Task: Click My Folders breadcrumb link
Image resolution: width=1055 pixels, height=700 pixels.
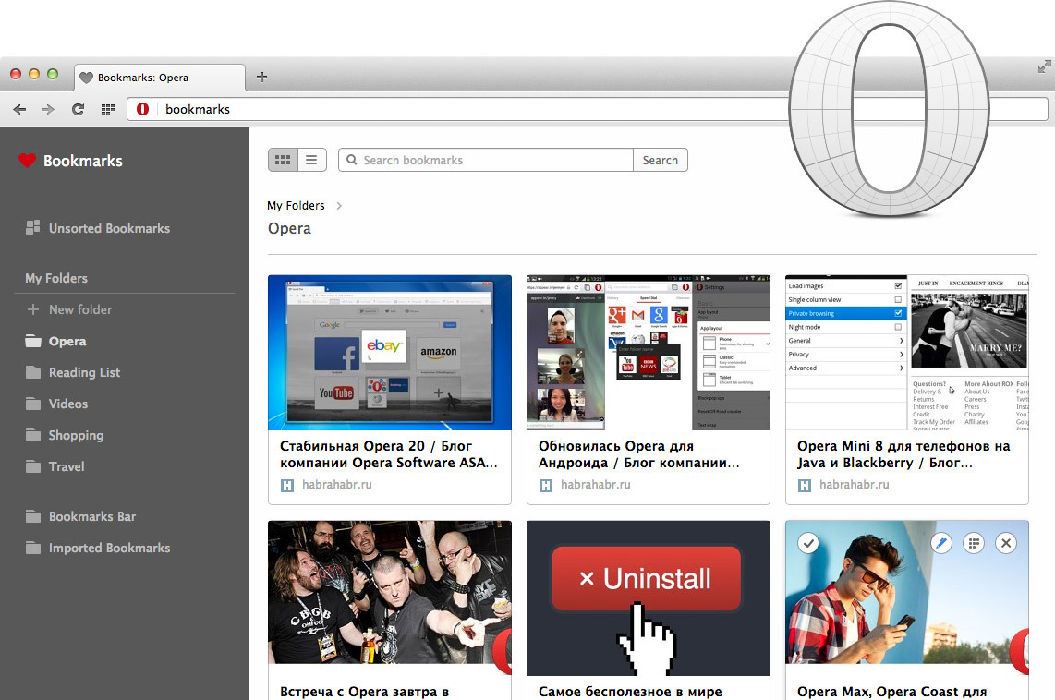Action: (x=296, y=206)
